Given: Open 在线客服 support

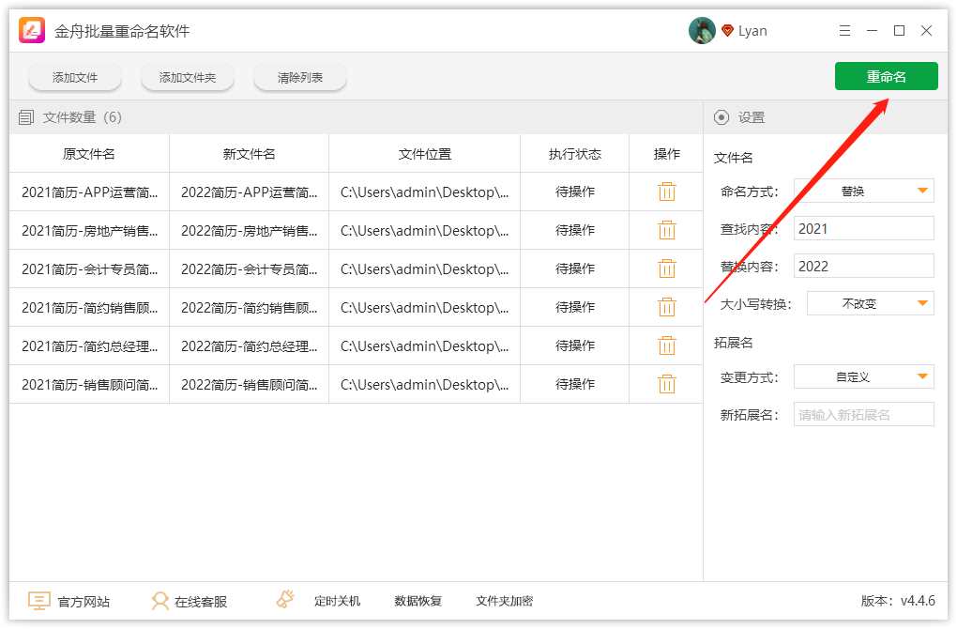Looking at the screenshot, I should [x=190, y=601].
